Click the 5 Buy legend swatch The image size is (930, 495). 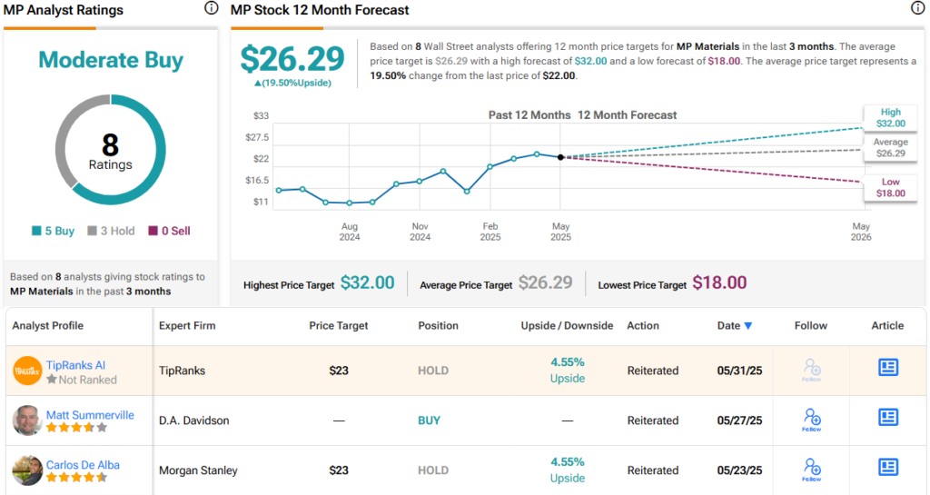coord(36,231)
